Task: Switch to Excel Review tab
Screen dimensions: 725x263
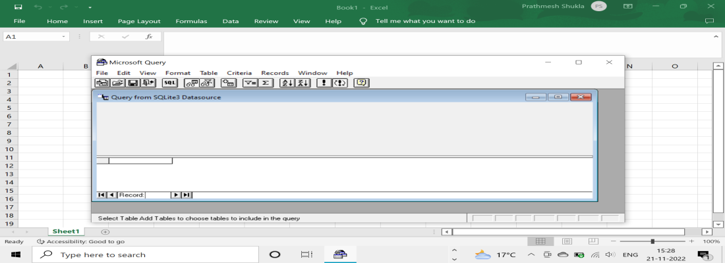Action: [266, 21]
